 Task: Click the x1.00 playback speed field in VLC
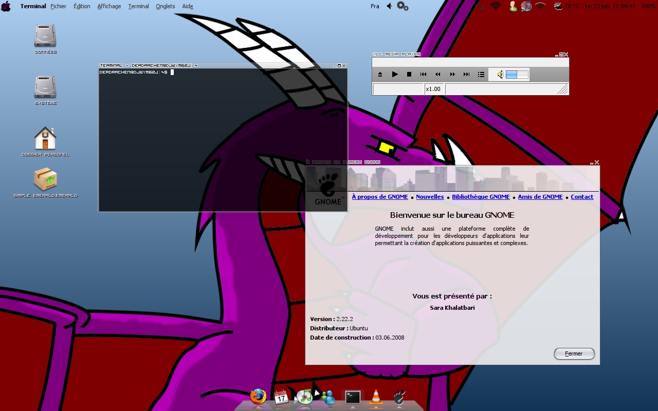click(x=434, y=89)
